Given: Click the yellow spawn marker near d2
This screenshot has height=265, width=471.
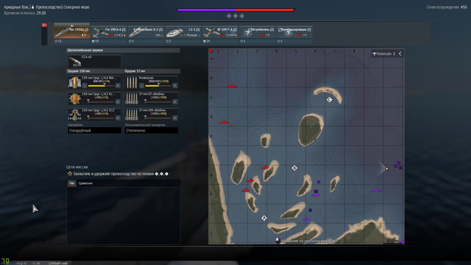Looking at the screenshot, I should [232, 126].
